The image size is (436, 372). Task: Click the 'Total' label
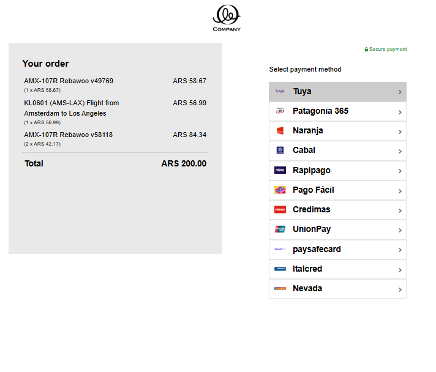click(34, 163)
